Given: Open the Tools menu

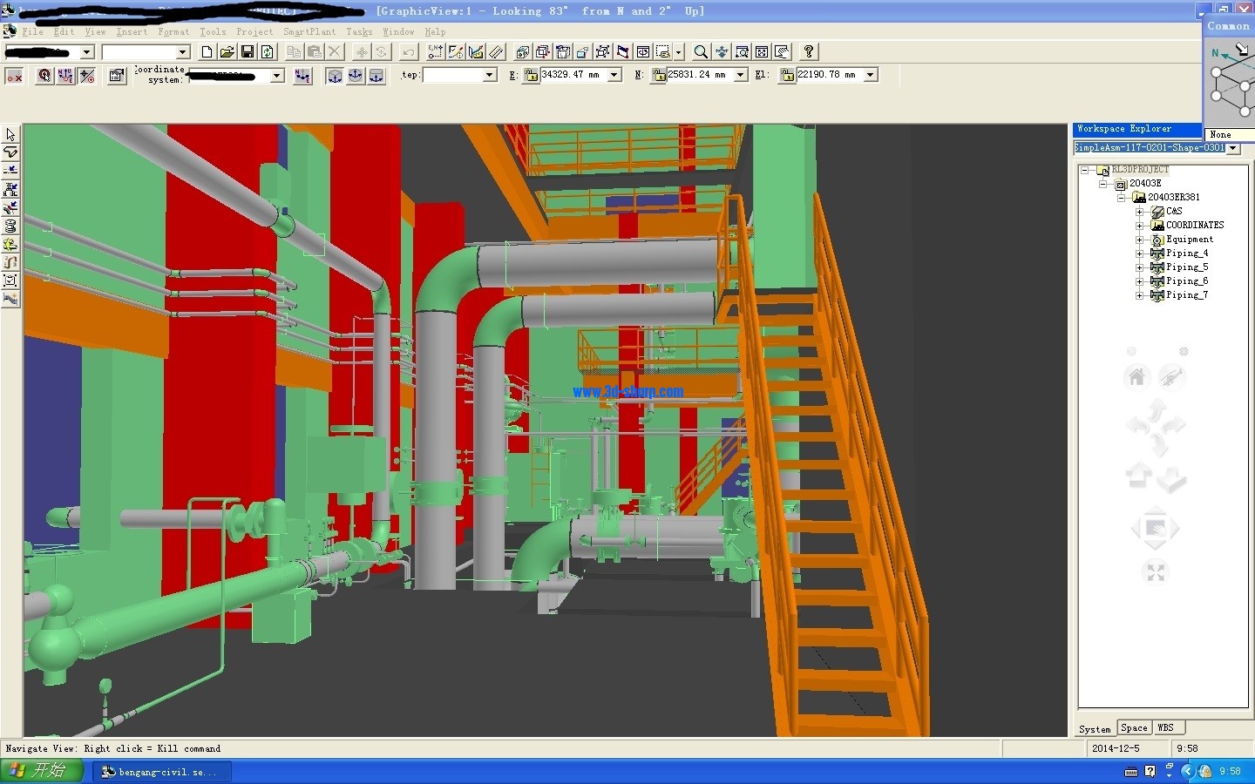Looking at the screenshot, I should pyautogui.click(x=213, y=32).
